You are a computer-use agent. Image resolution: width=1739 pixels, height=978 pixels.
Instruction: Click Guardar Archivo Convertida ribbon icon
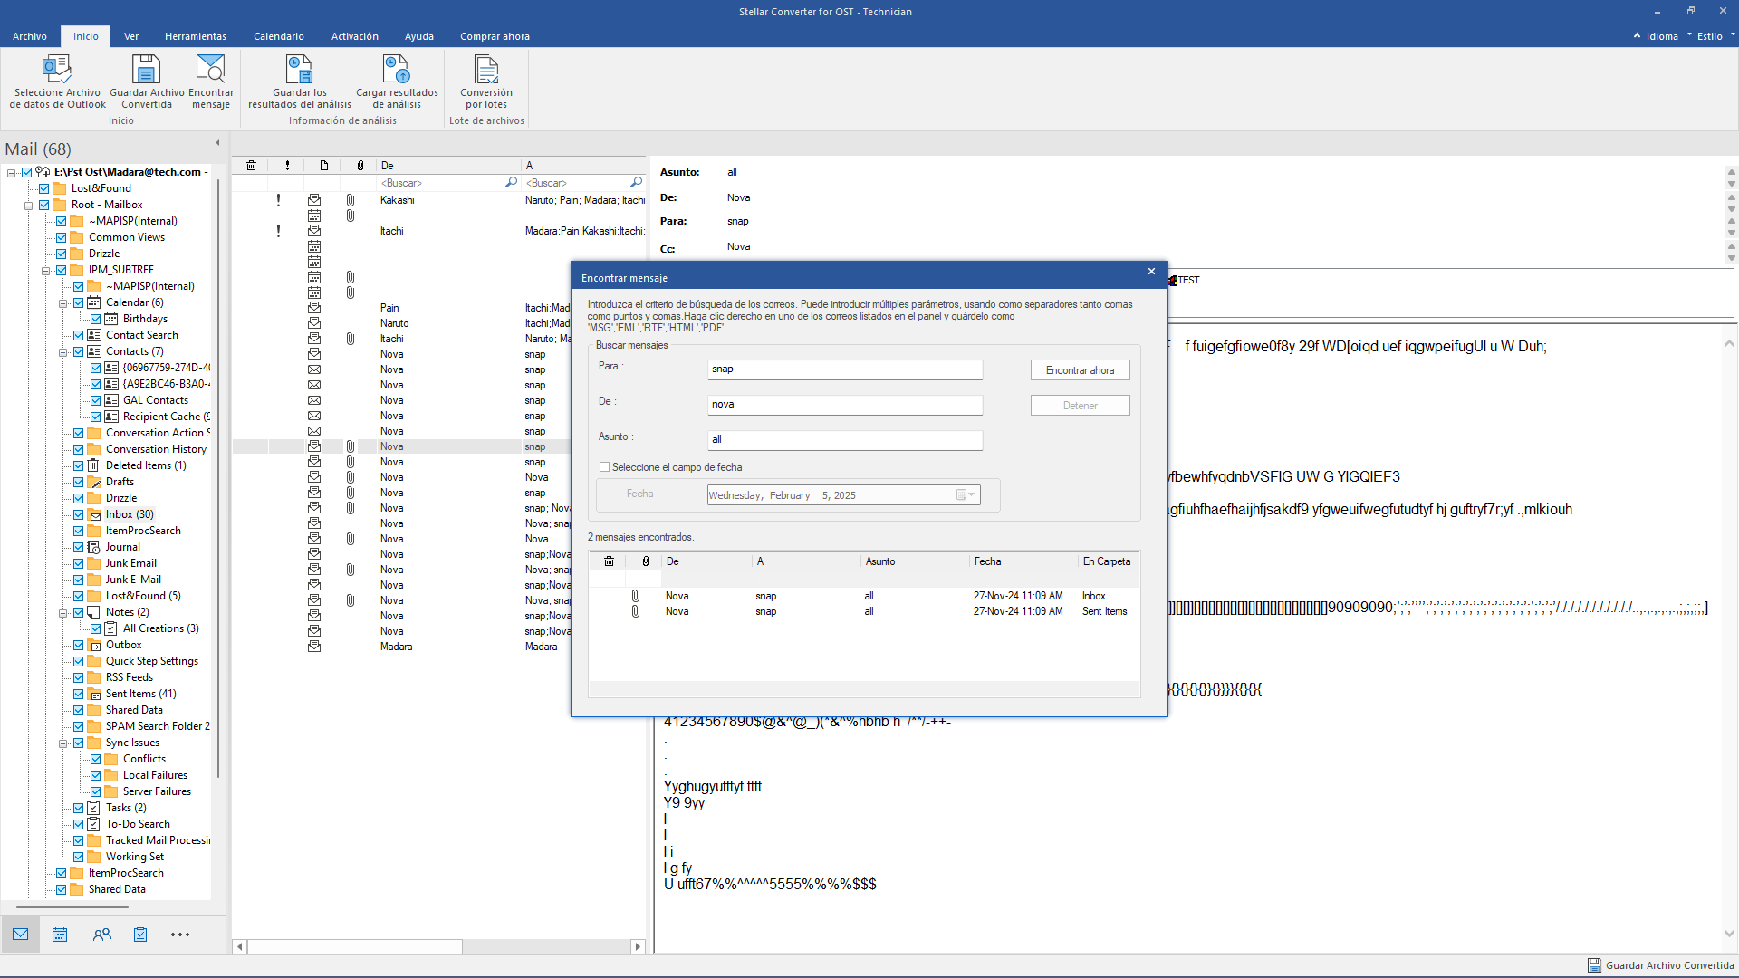click(147, 70)
